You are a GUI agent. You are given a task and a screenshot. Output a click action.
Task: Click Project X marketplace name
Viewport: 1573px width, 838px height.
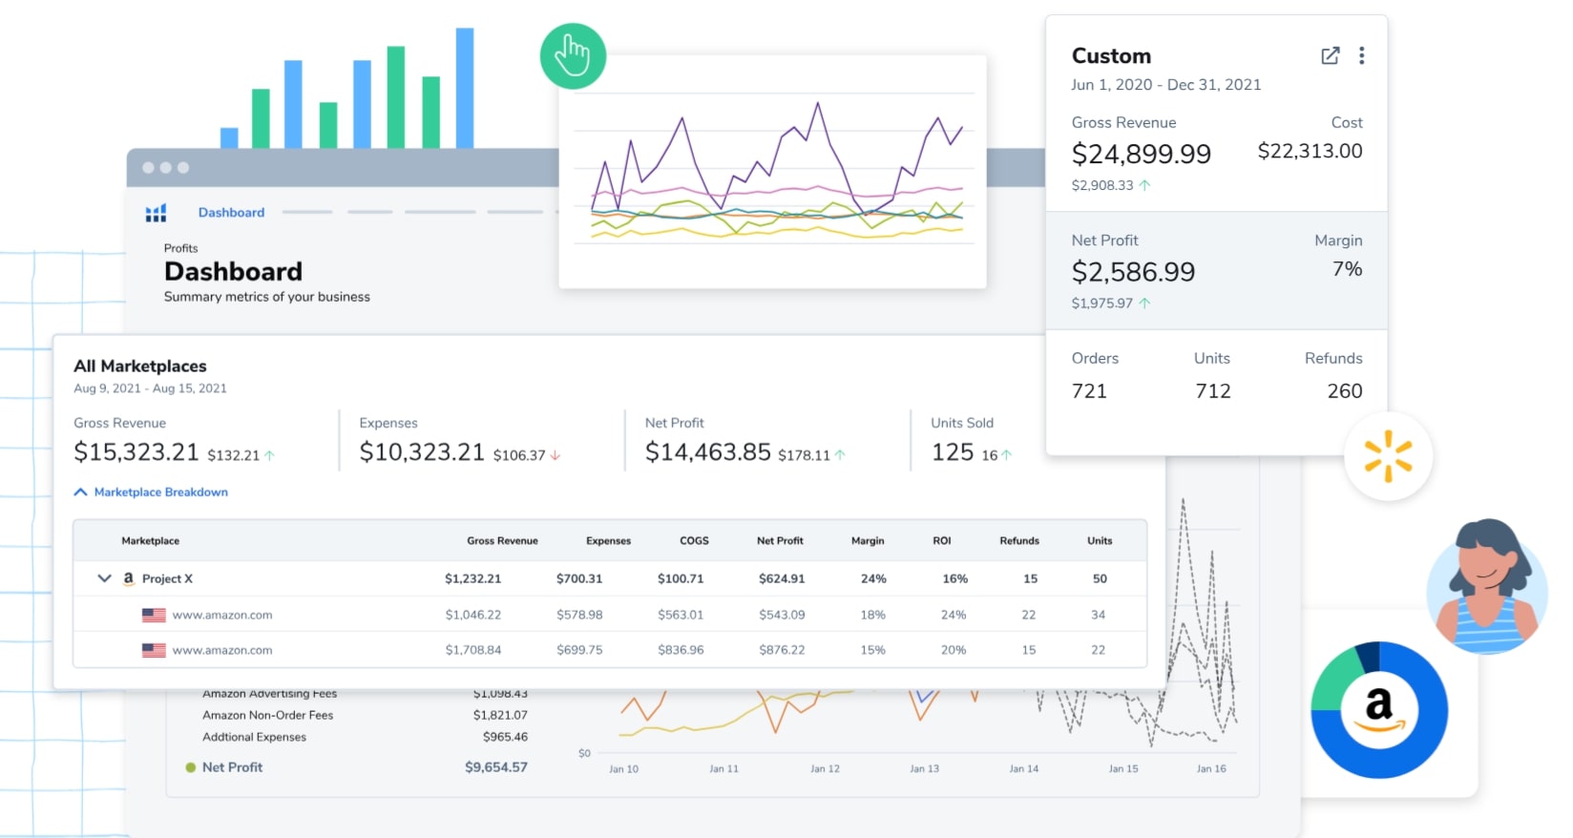click(167, 578)
